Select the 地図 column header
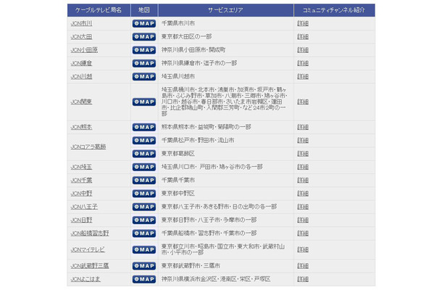The height and width of the screenshot is (290, 442). click(144, 10)
